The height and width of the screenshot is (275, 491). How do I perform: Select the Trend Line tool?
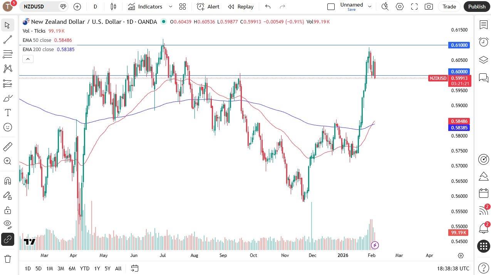pos(8,40)
